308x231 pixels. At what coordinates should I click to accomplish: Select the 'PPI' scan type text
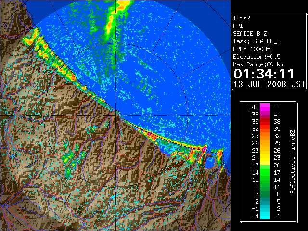click(x=238, y=26)
